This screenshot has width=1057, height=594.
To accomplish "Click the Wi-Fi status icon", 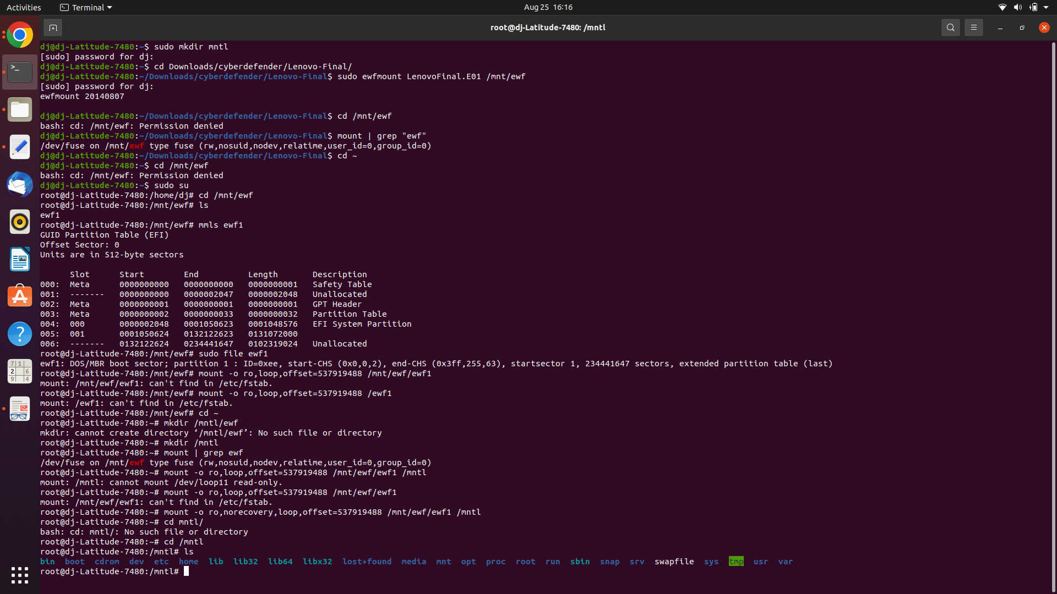I will [x=1001, y=7].
